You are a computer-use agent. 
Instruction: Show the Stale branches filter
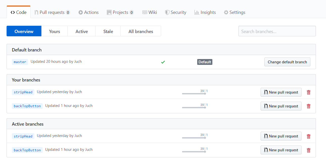(108, 32)
